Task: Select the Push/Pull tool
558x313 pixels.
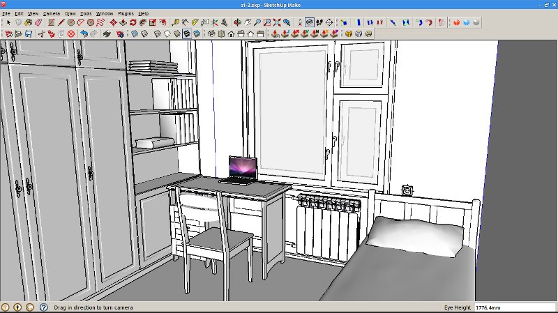Action: pos(123,22)
